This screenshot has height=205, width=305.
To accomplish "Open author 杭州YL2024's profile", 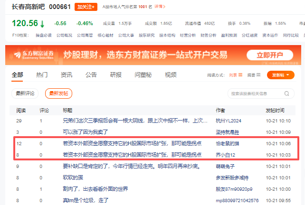I will pos(229,121).
